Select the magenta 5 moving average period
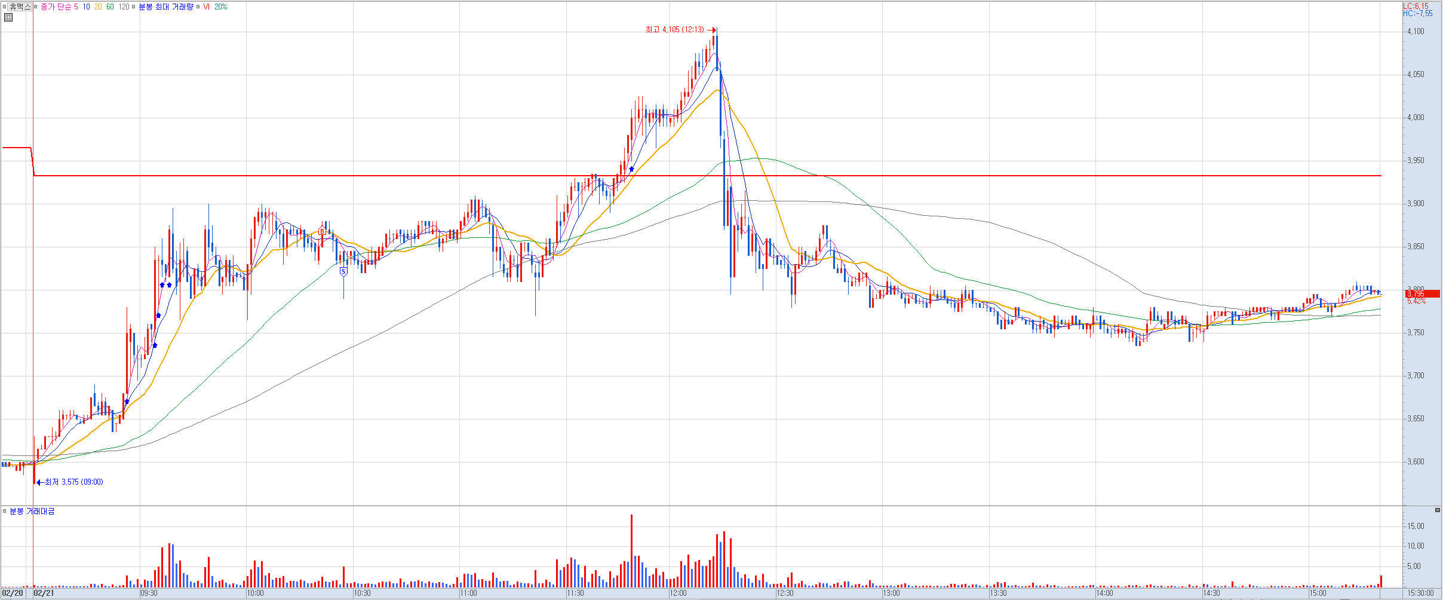 pos(76,7)
